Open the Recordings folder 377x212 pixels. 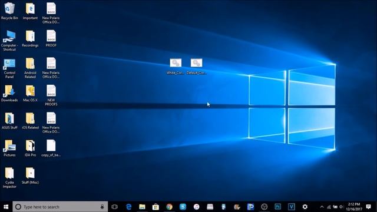tap(30, 39)
